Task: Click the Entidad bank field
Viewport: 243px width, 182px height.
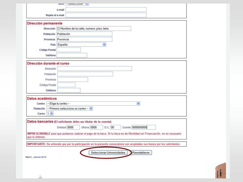Action: tap(73, 127)
